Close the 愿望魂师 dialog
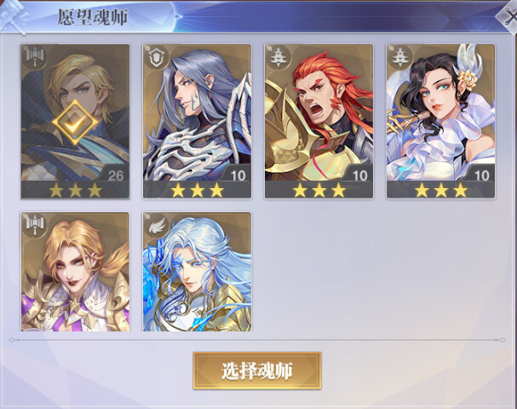517x409 pixels. [x=508, y=17]
